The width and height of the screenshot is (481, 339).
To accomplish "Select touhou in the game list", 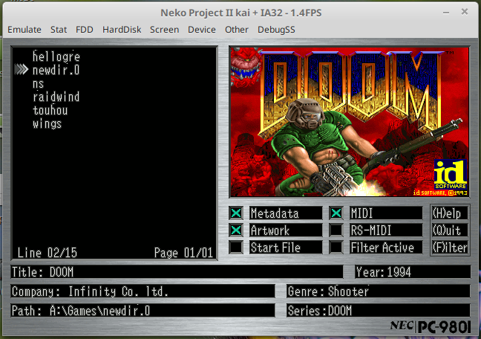I will [x=50, y=110].
